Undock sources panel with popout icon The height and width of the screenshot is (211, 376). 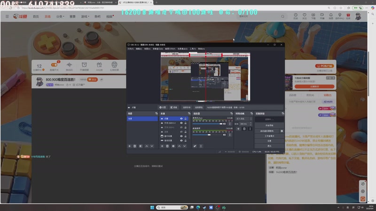[189, 113]
